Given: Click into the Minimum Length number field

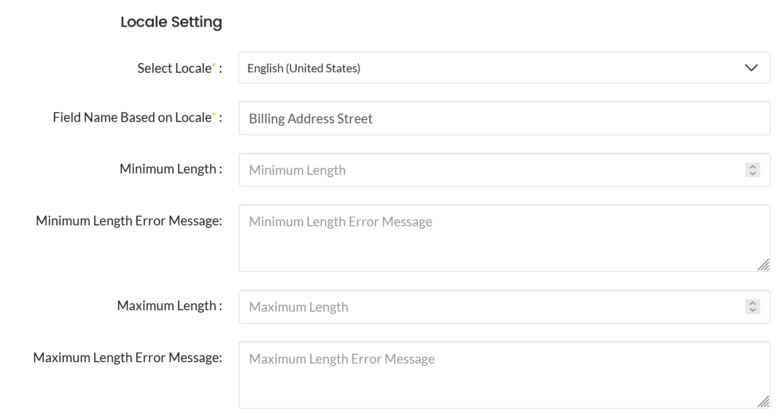Looking at the screenshot, I should (488, 170).
